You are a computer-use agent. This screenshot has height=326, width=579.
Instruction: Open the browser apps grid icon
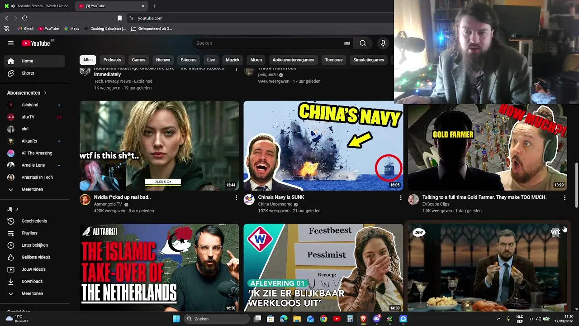[6, 29]
